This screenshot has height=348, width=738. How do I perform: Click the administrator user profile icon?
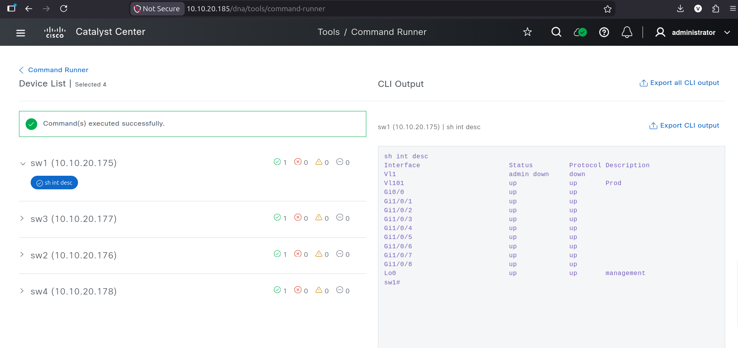[x=660, y=32]
